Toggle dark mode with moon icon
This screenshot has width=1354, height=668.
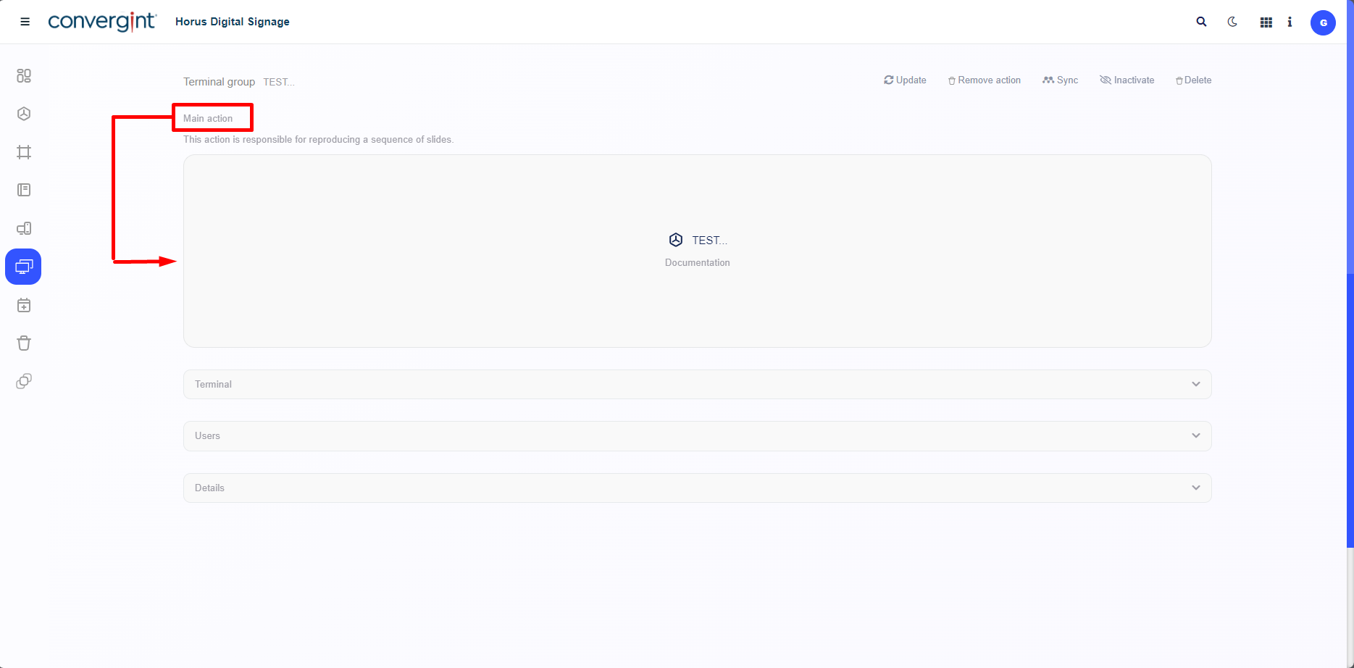click(1232, 22)
